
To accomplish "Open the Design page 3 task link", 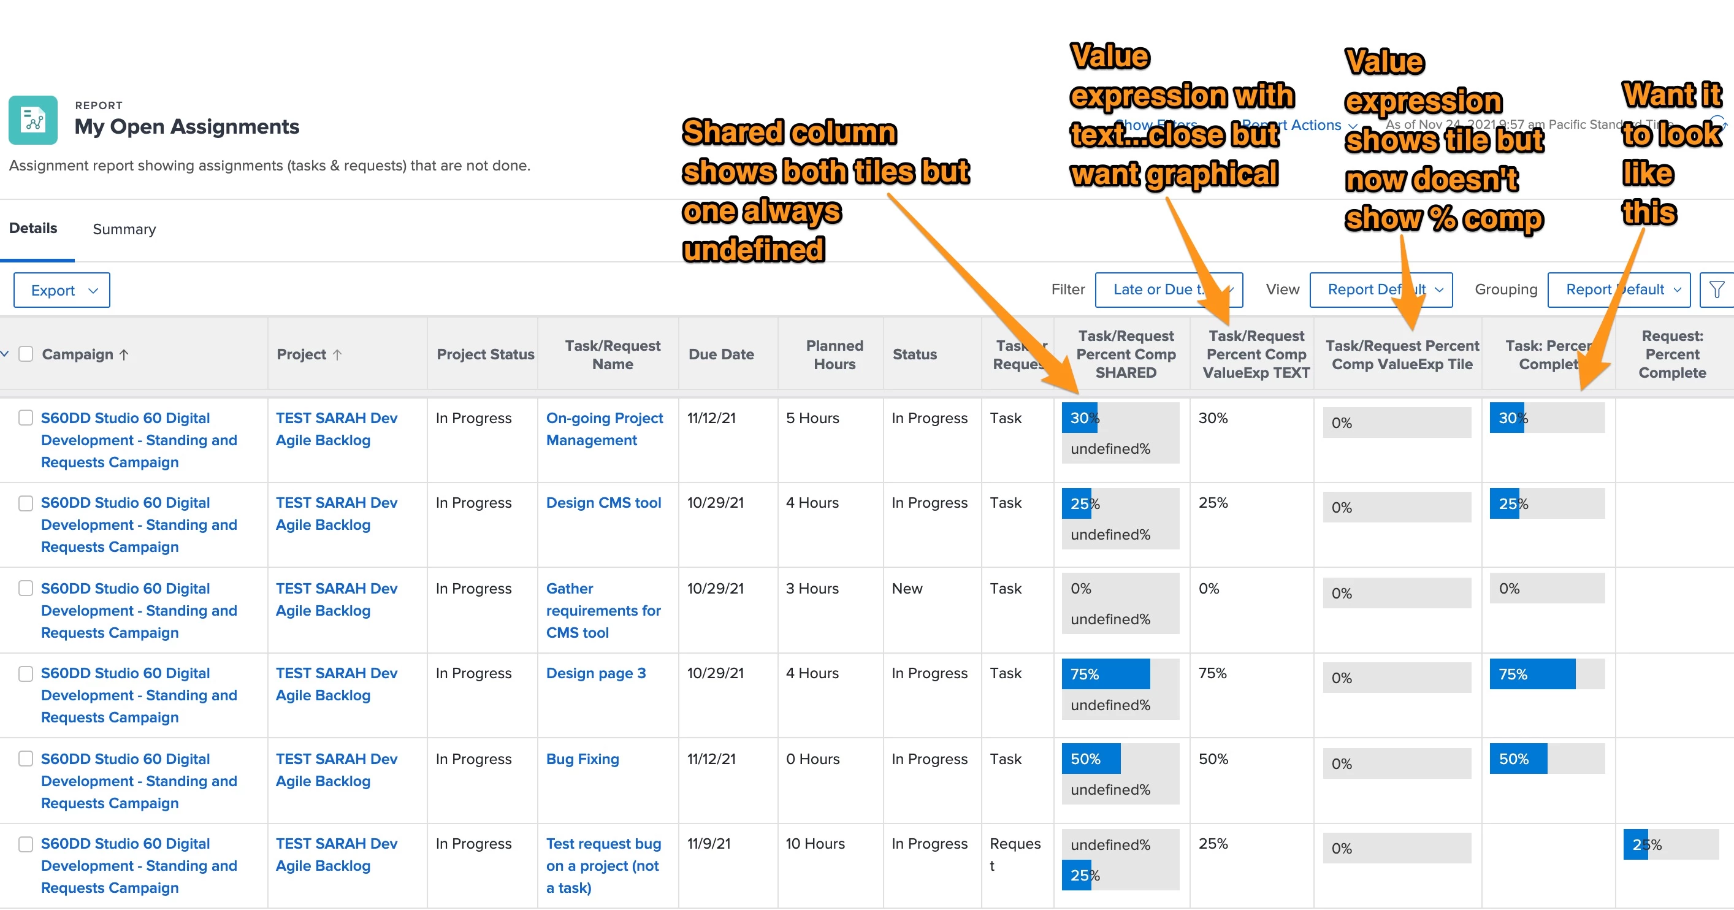I will pos(596,673).
